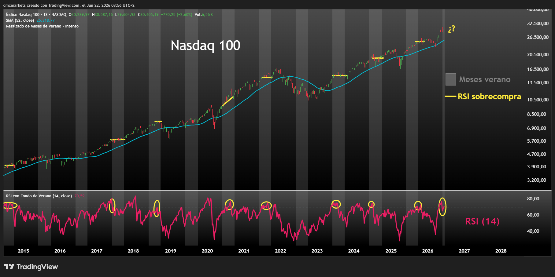Screen dimensions: 555x277
Task: Click the 2020 year on time axis
Action: click(207, 251)
